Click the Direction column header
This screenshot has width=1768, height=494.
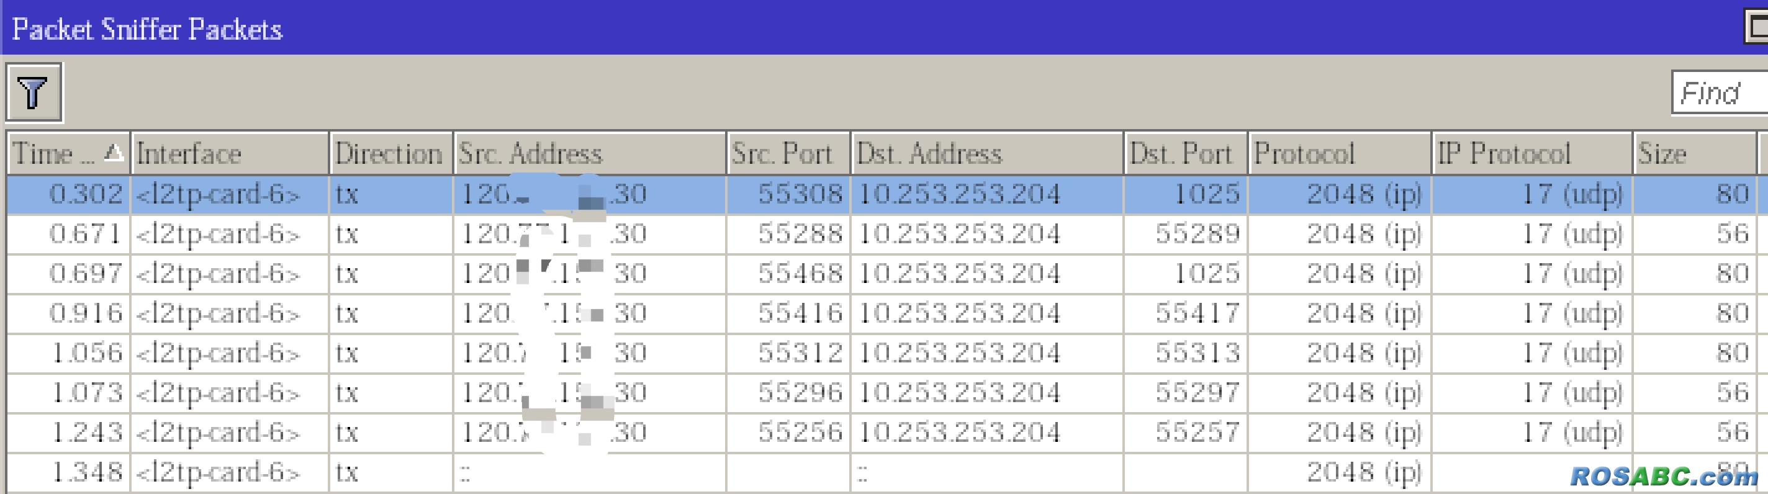(x=390, y=153)
